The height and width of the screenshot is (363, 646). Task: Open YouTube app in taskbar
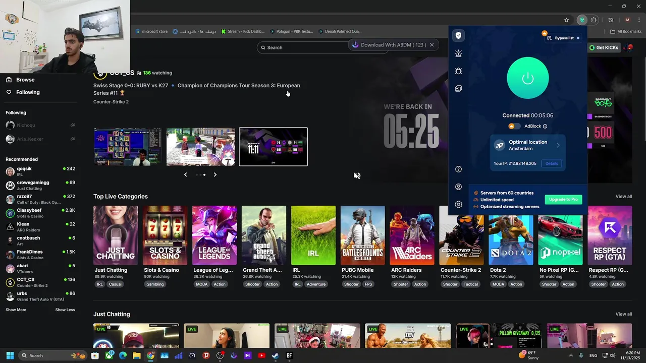point(261,355)
